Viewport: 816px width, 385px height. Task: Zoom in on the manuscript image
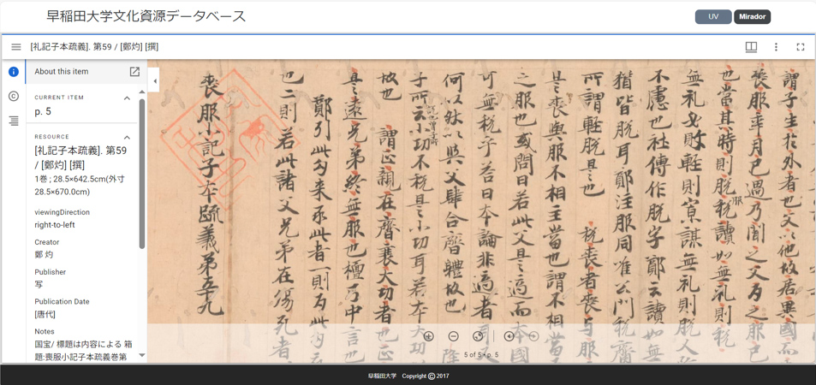coord(429,336)
